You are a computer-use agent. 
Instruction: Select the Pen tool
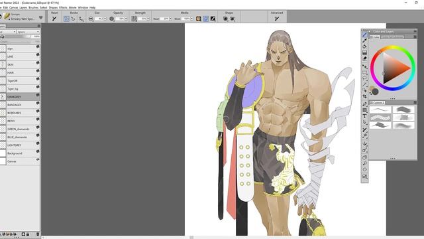[x=364, y=104]
